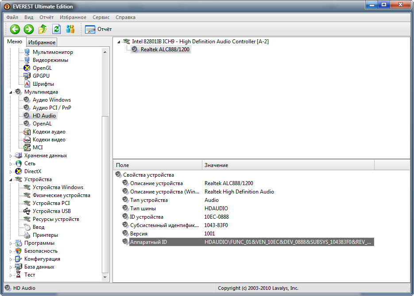
Task: Click the Поле column header
Action: tap(158, 165)
